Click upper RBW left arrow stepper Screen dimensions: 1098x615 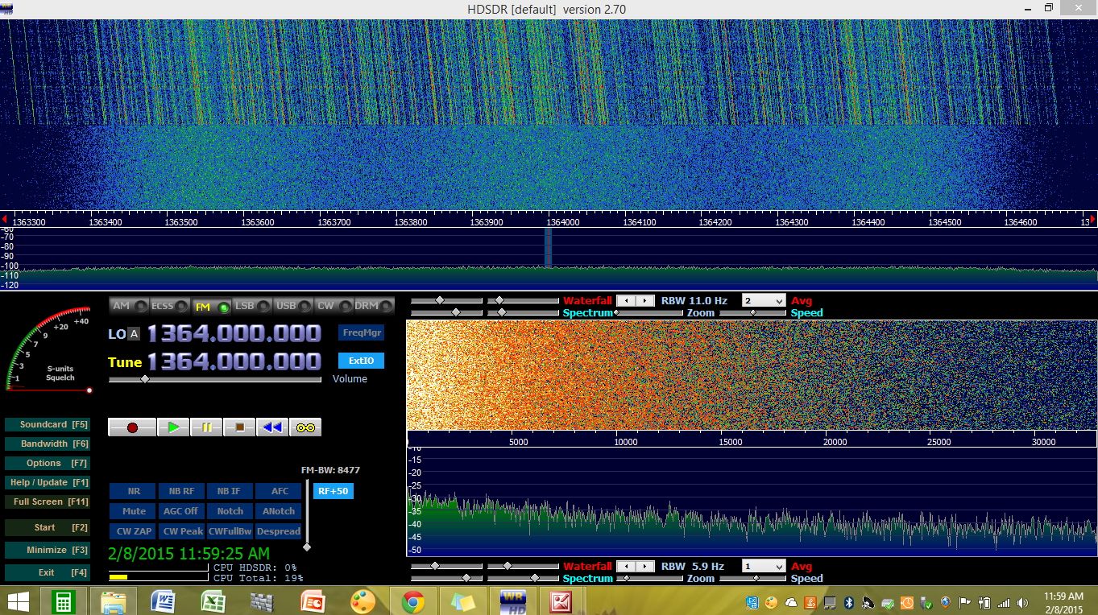click(x=626, y=300)
